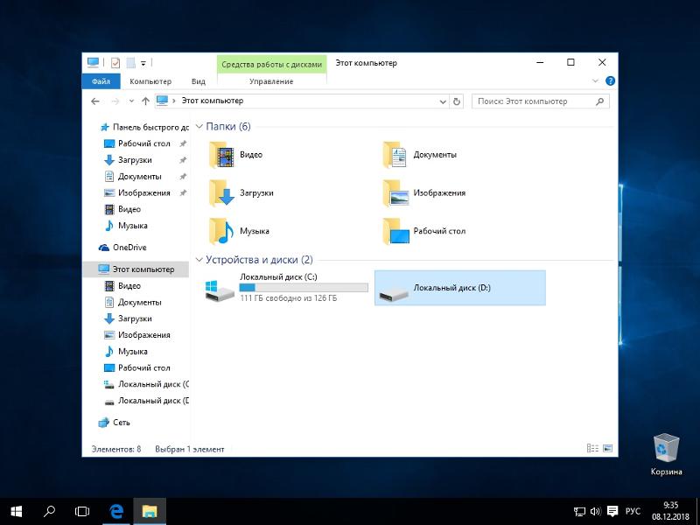The height and width of the screenshot is (525, 700).
Task: Open the Файл menu tab
Action: (x=101, y=81)
